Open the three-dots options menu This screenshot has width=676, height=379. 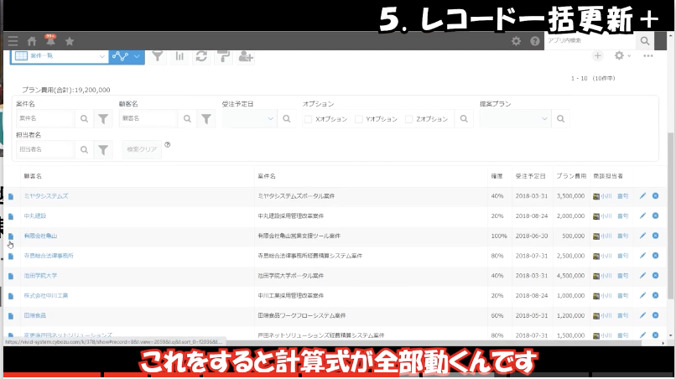click(x=648, y=55)
